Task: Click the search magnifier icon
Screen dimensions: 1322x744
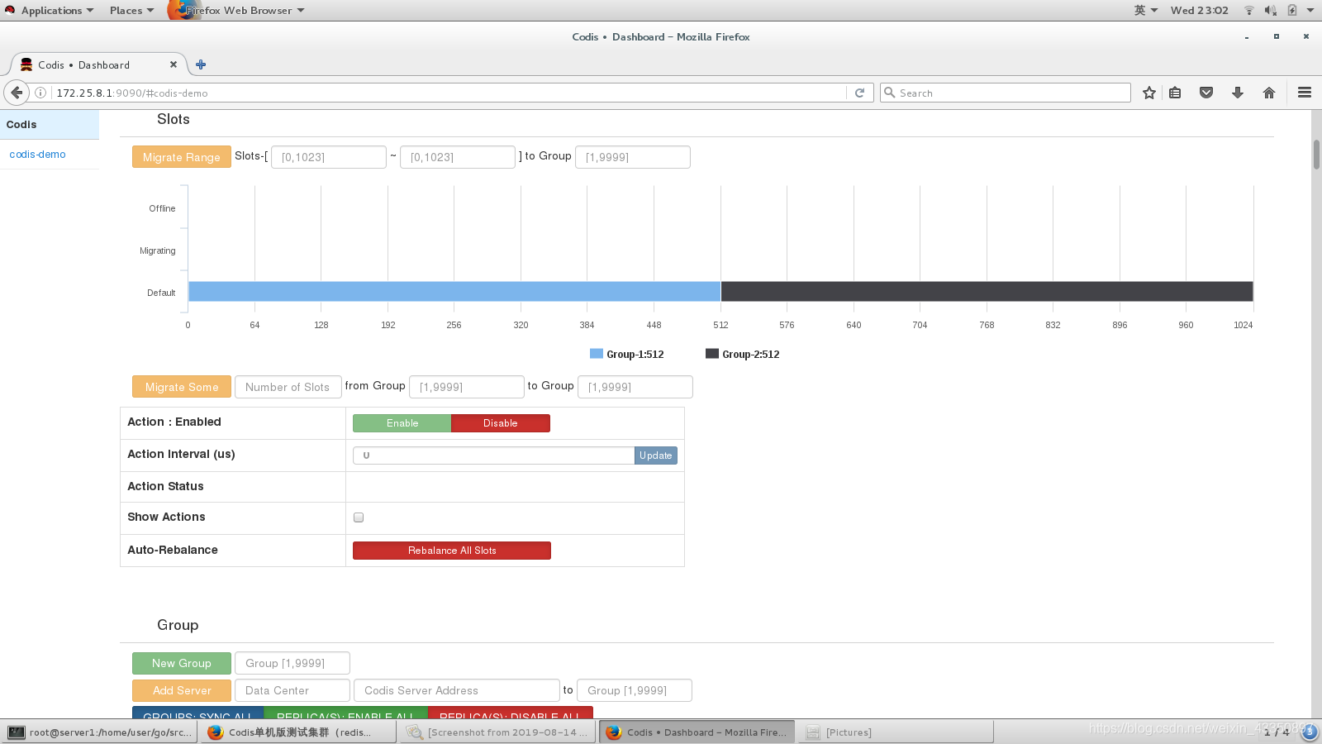Action: [x=890, y=93]
